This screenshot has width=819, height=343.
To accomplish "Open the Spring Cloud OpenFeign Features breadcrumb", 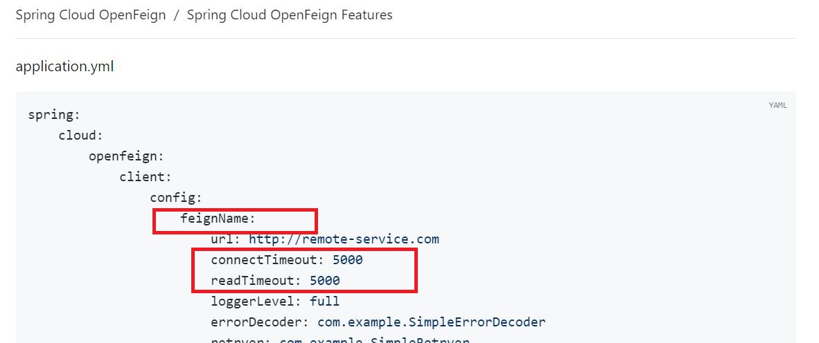I will (290, 15).
